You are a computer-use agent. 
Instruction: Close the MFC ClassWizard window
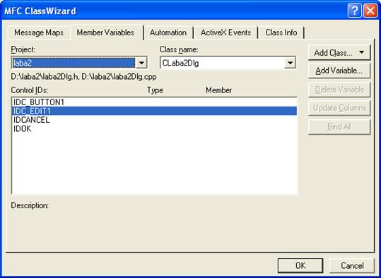coord(370,11)
